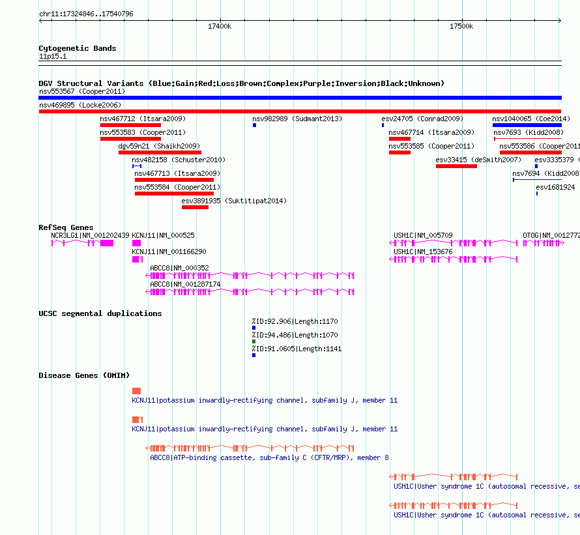Click the green marker under %ID:94.486
The width and height of the screenshot is (580, 535).
(254, 341)
